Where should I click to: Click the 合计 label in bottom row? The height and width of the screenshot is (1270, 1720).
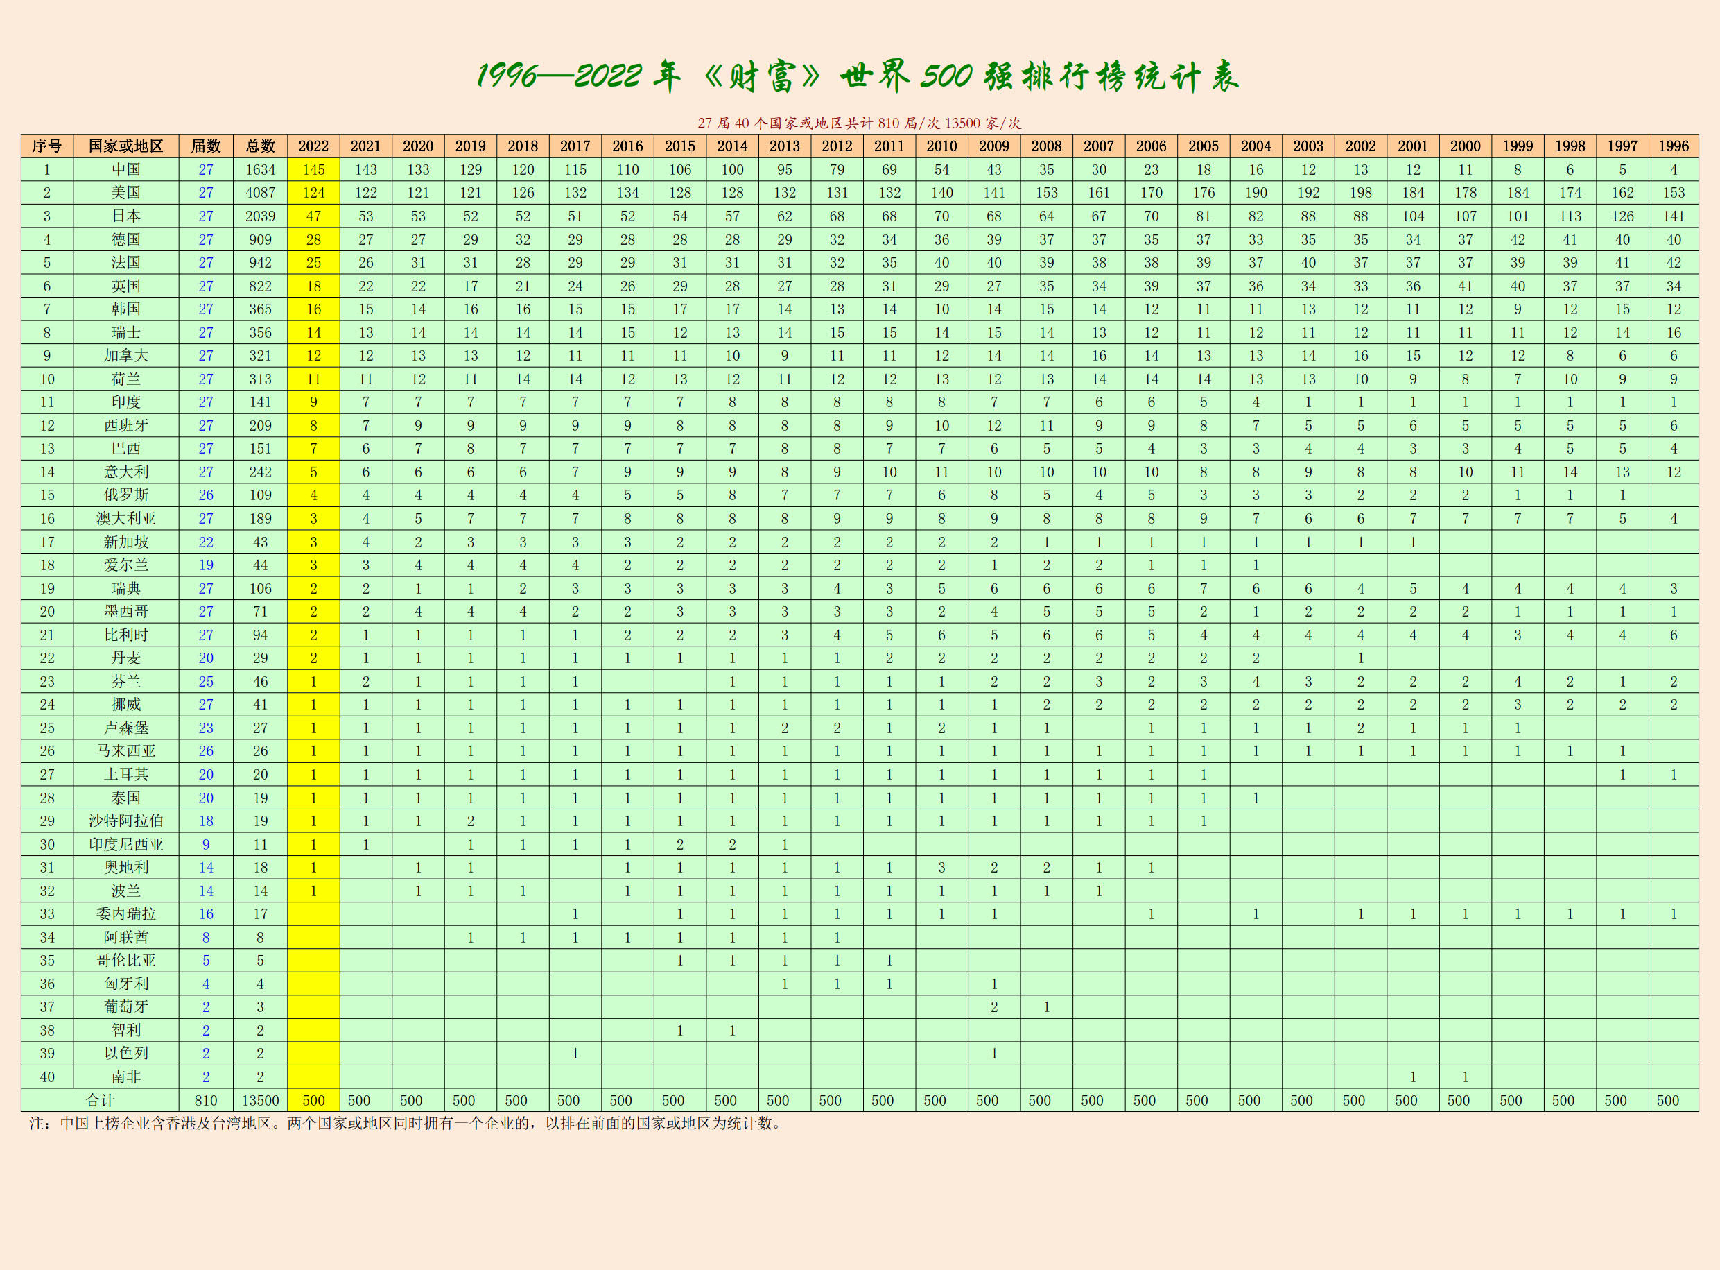pyautogui.click(x=100, y=1100)
